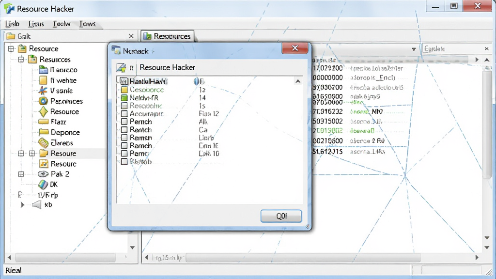Viewport: 496px width, 279px height.
Task: Select the striped icon next to 'DK'
Action: (43, 185)
